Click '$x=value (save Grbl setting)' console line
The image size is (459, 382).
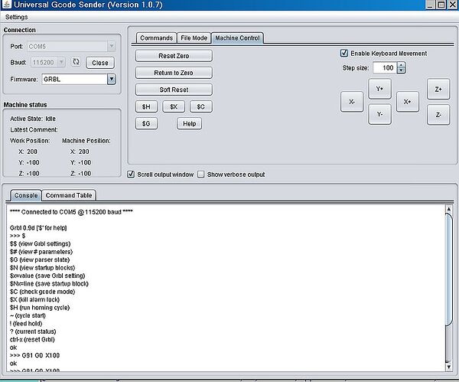click(x=47, y=276)
